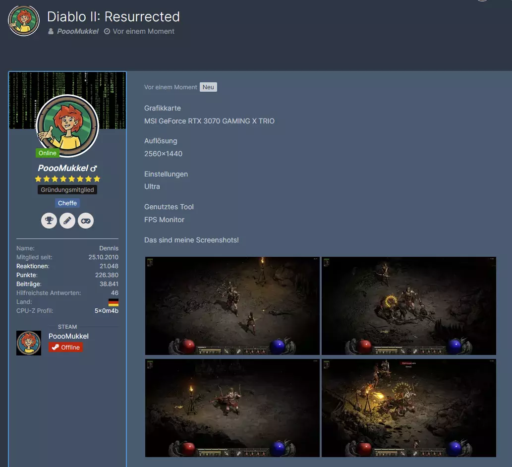Click the FPS Monitor tool value
This screenshot has height=467, width=512.
pyautogui.click(x=164, y=220)
